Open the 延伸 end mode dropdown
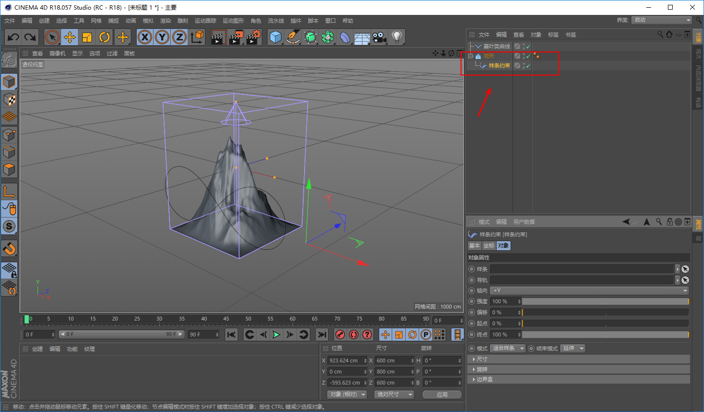 point(573,348)
